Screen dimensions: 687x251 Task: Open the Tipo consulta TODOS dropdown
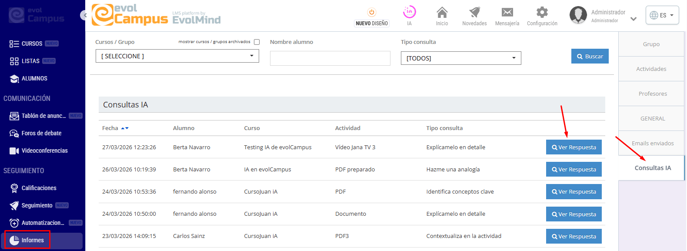tap(461, 58)
